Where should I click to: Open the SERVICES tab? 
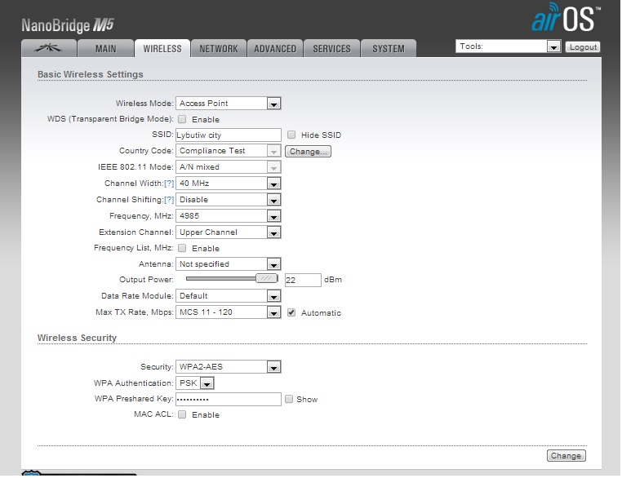coord(331,48)
